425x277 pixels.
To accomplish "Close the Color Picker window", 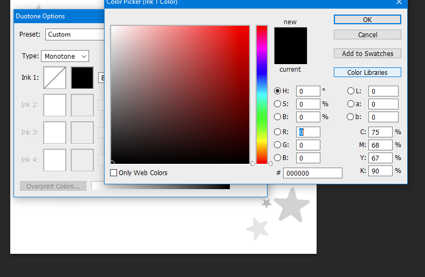I will [x=399, y=3].
